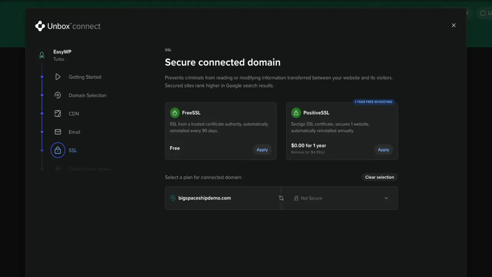Click the Not Secure crossed-lock icon
This screenshot has width=492, height=277.
coord(296,198)
